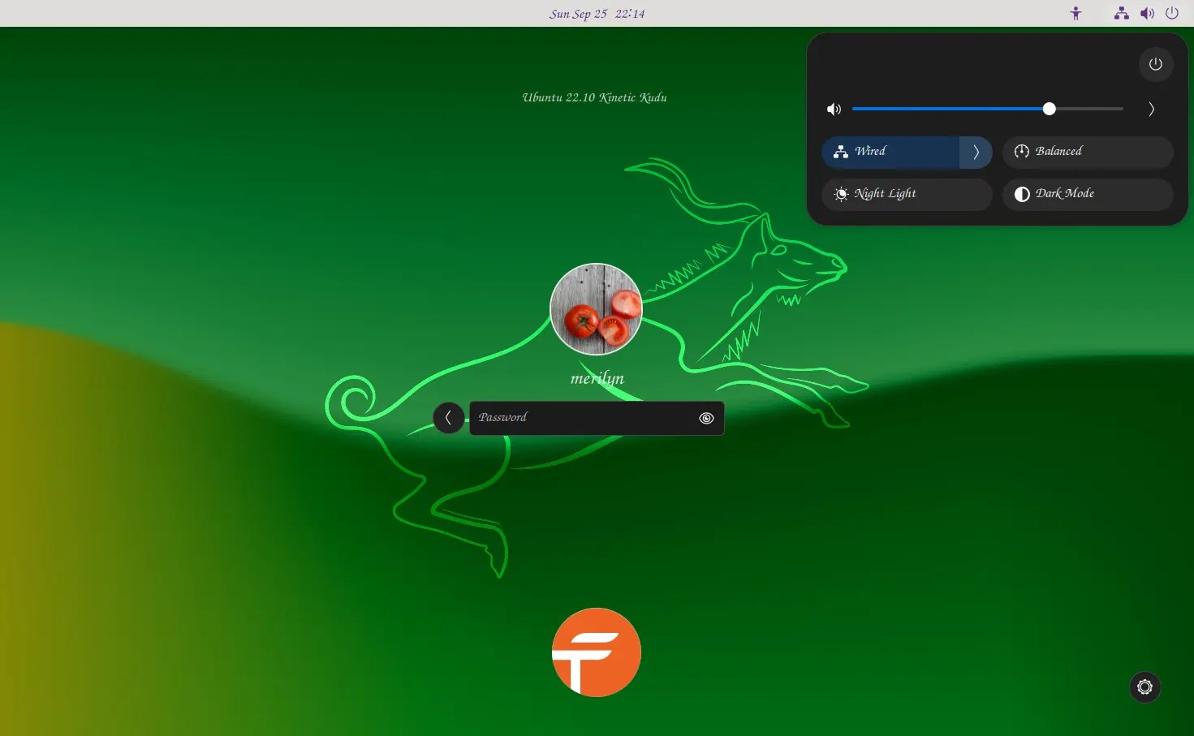
Task: Expand the volume output options arrow
Action: tap(1150, 108)
